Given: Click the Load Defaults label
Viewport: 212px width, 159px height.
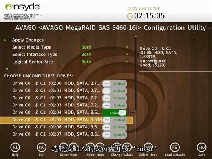Looking at the screenshot, I should [175, 155].
